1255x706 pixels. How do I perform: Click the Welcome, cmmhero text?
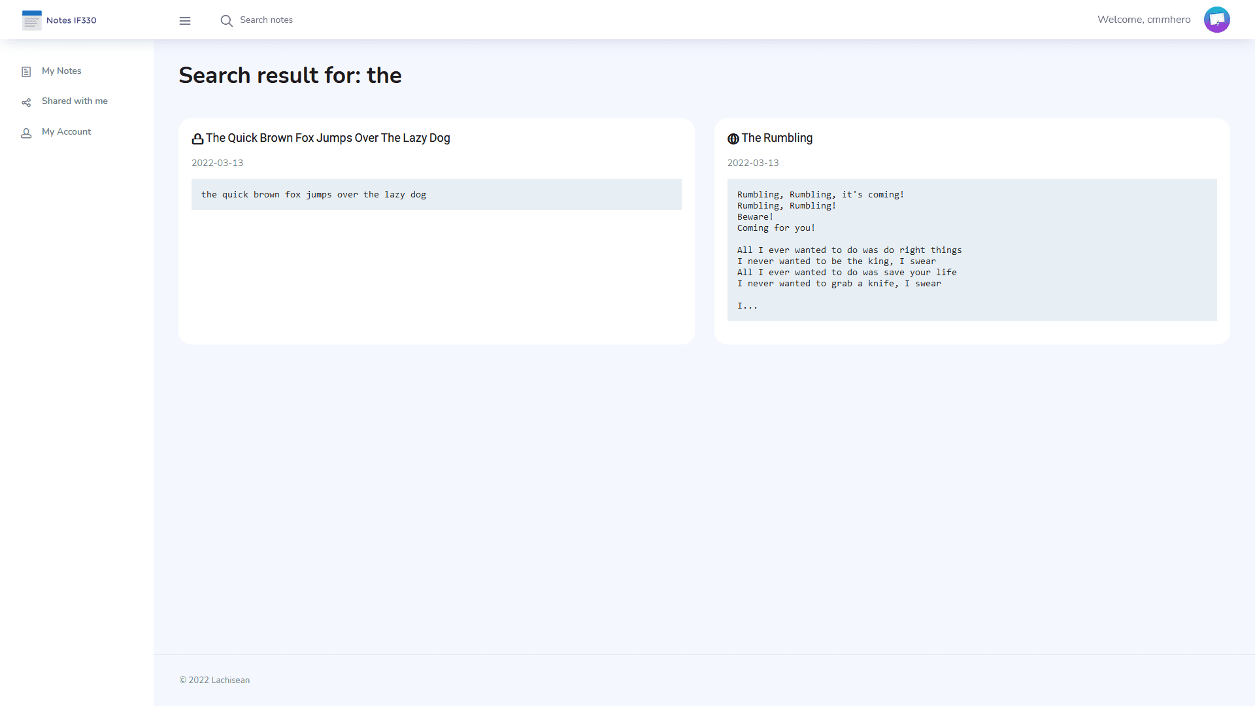(x=1144, y=20)
